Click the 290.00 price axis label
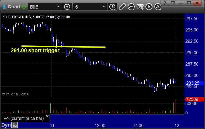 click(x=192, y=53)
